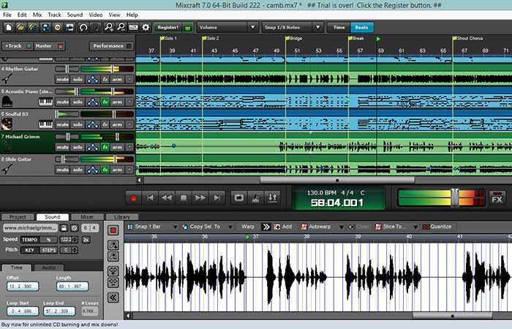
Task: Switch the timeline to Beats mode
Action: [362, 28]
